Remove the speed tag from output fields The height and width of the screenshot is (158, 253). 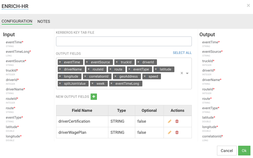pyautogui.click(x=144, y=76)
